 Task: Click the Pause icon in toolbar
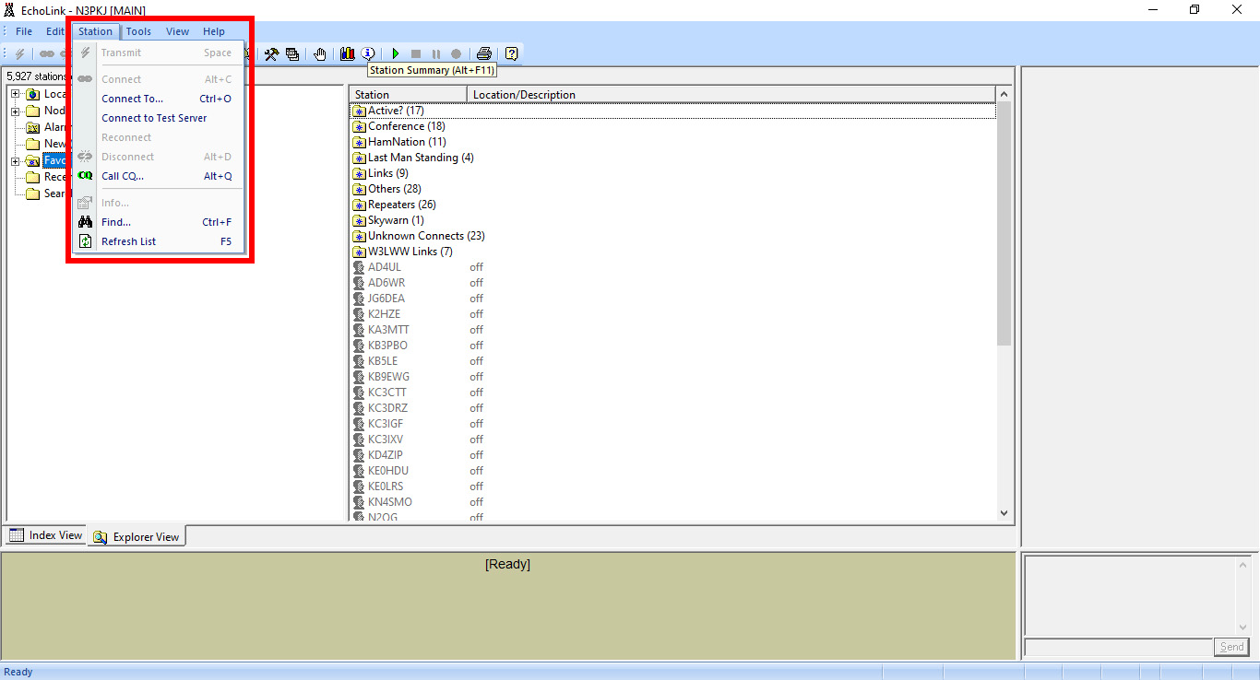click(x=436, y=54)
